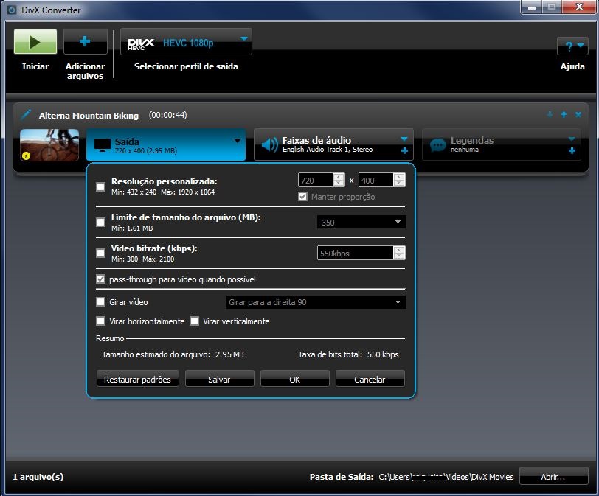This screenshot has width=599, height=496.
Task: Click the 1 arquivo(s) status text
Action: click(38, 477)
